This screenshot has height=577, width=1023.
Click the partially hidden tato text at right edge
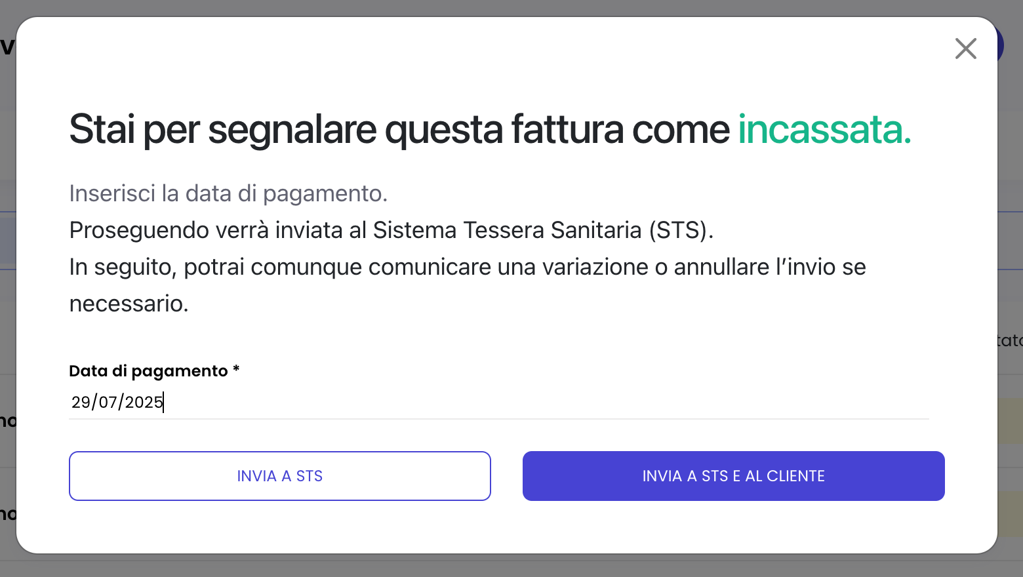(x=1011, y=340)
